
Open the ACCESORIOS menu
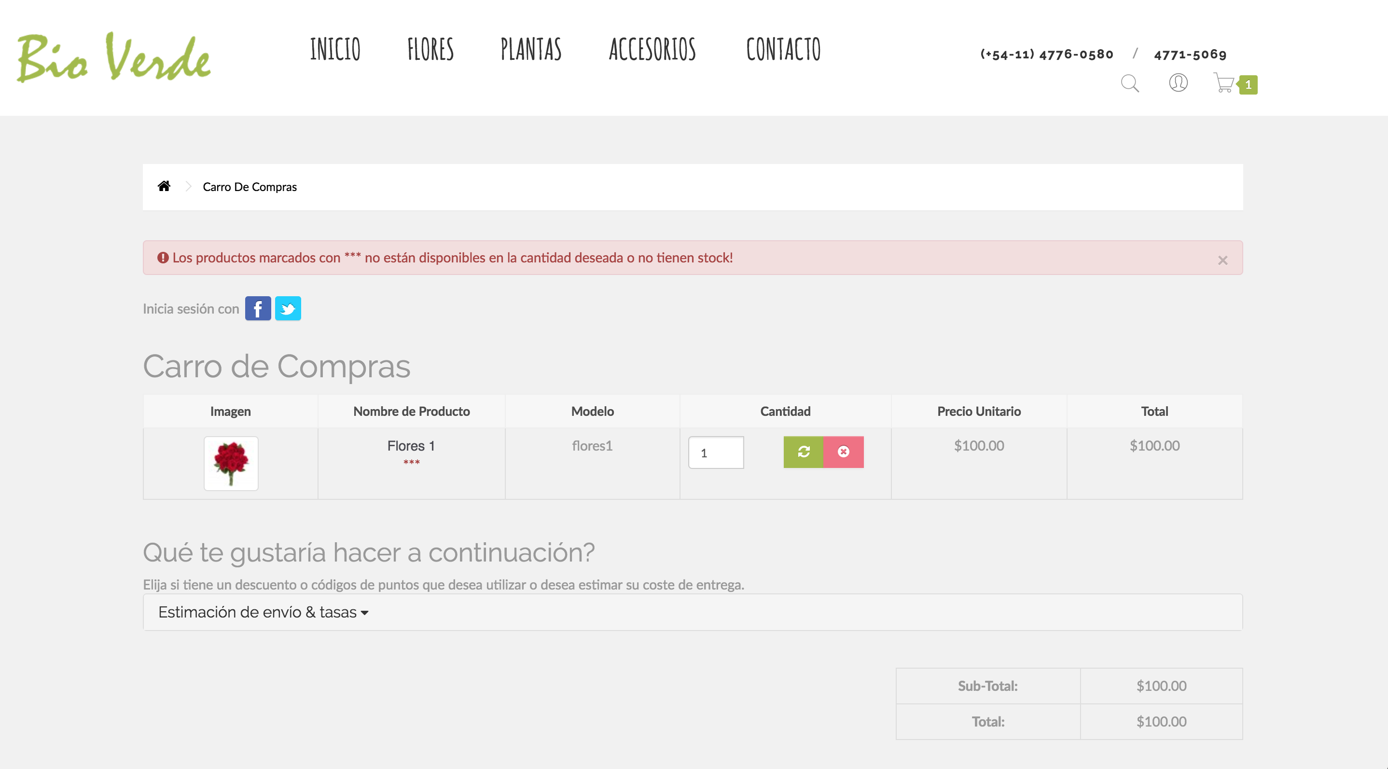(652, 50)
